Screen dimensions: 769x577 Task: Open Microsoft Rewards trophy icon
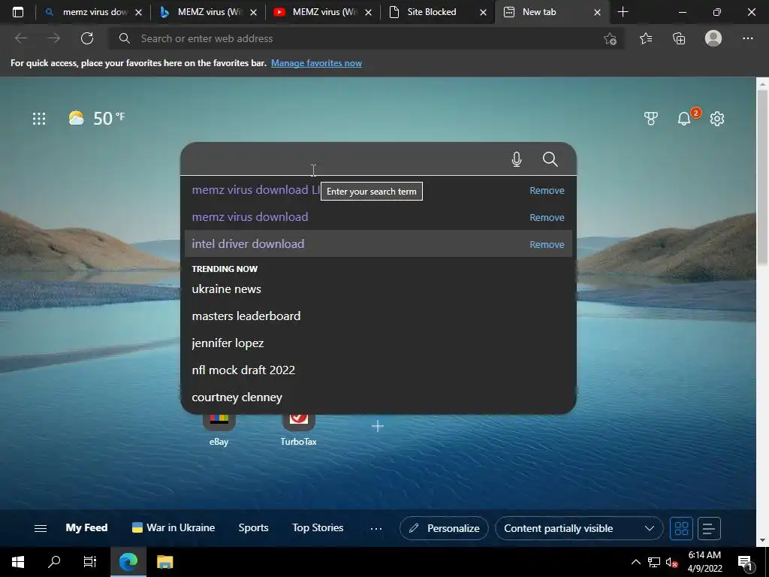(x=651, y=118)
